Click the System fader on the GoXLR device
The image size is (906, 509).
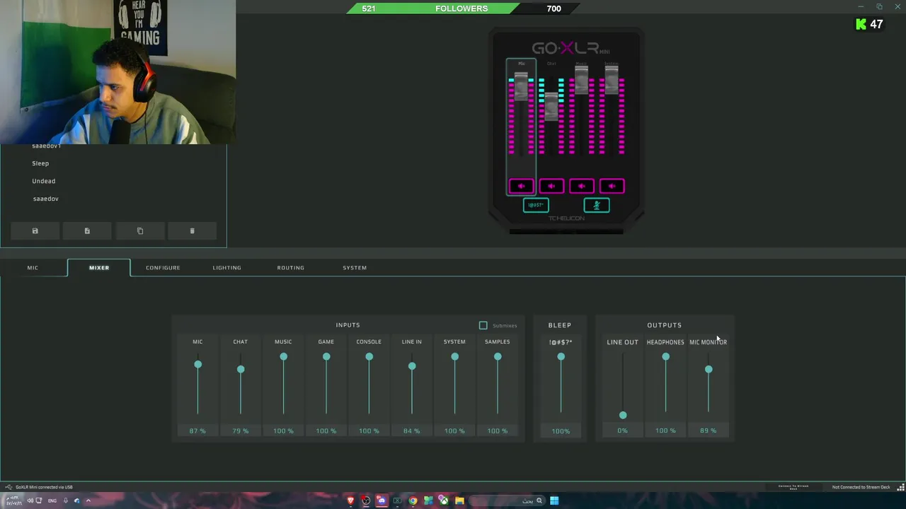(x=612, y=80)
